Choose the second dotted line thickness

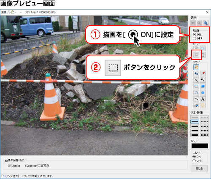pos(204,121)
